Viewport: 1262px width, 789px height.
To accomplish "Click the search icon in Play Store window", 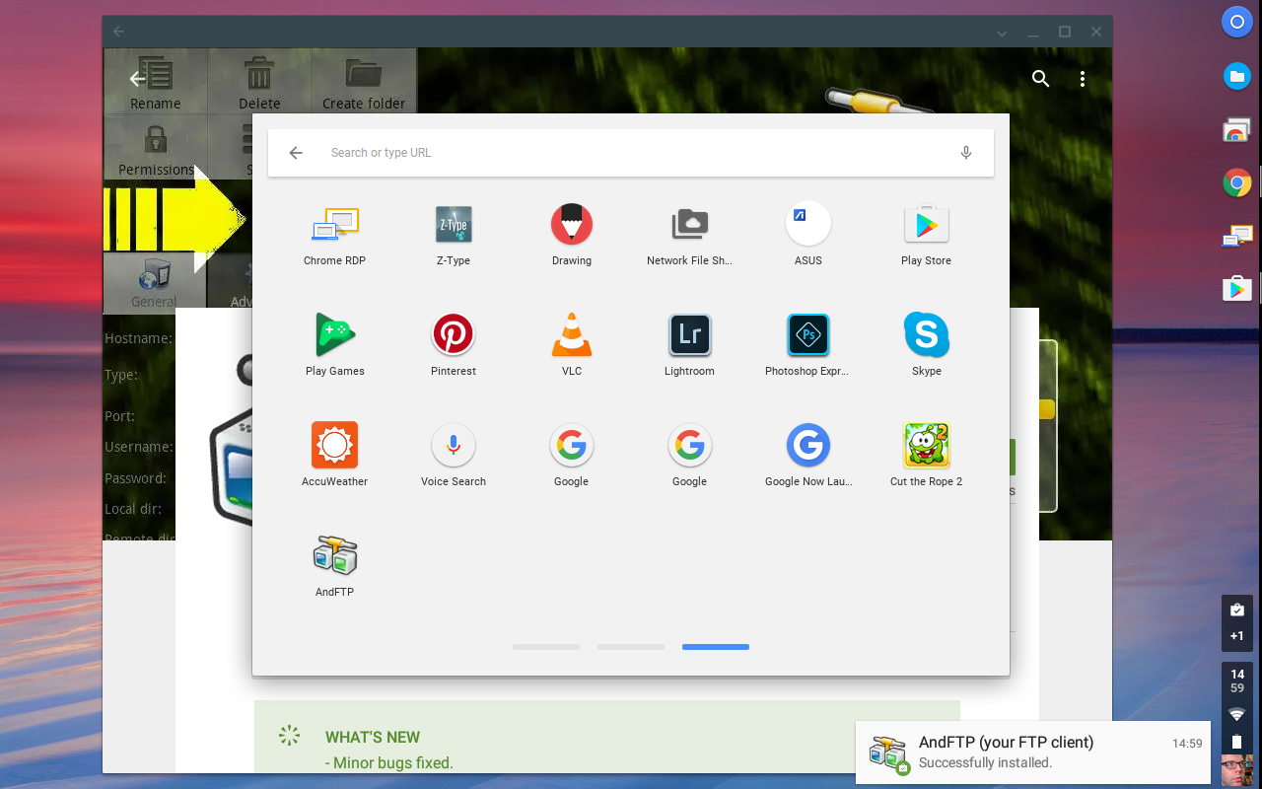I will 1040,79.
